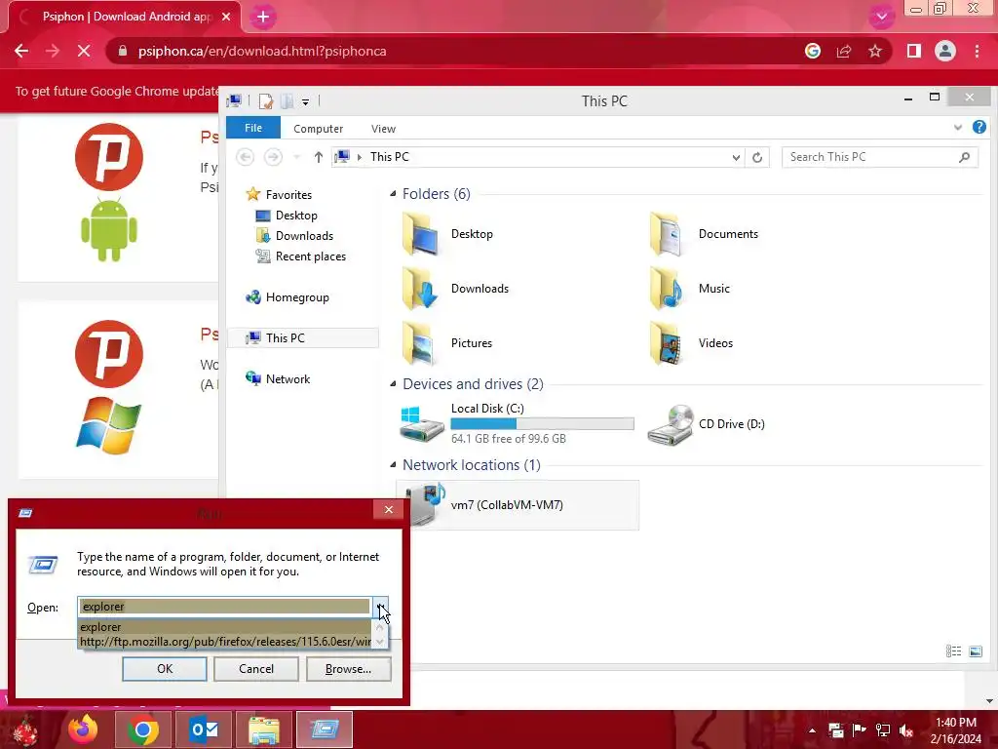Open recent locations dropdown in Explorer
The width and height of the screenshot is (998, 749).
[x=296, y=157]
